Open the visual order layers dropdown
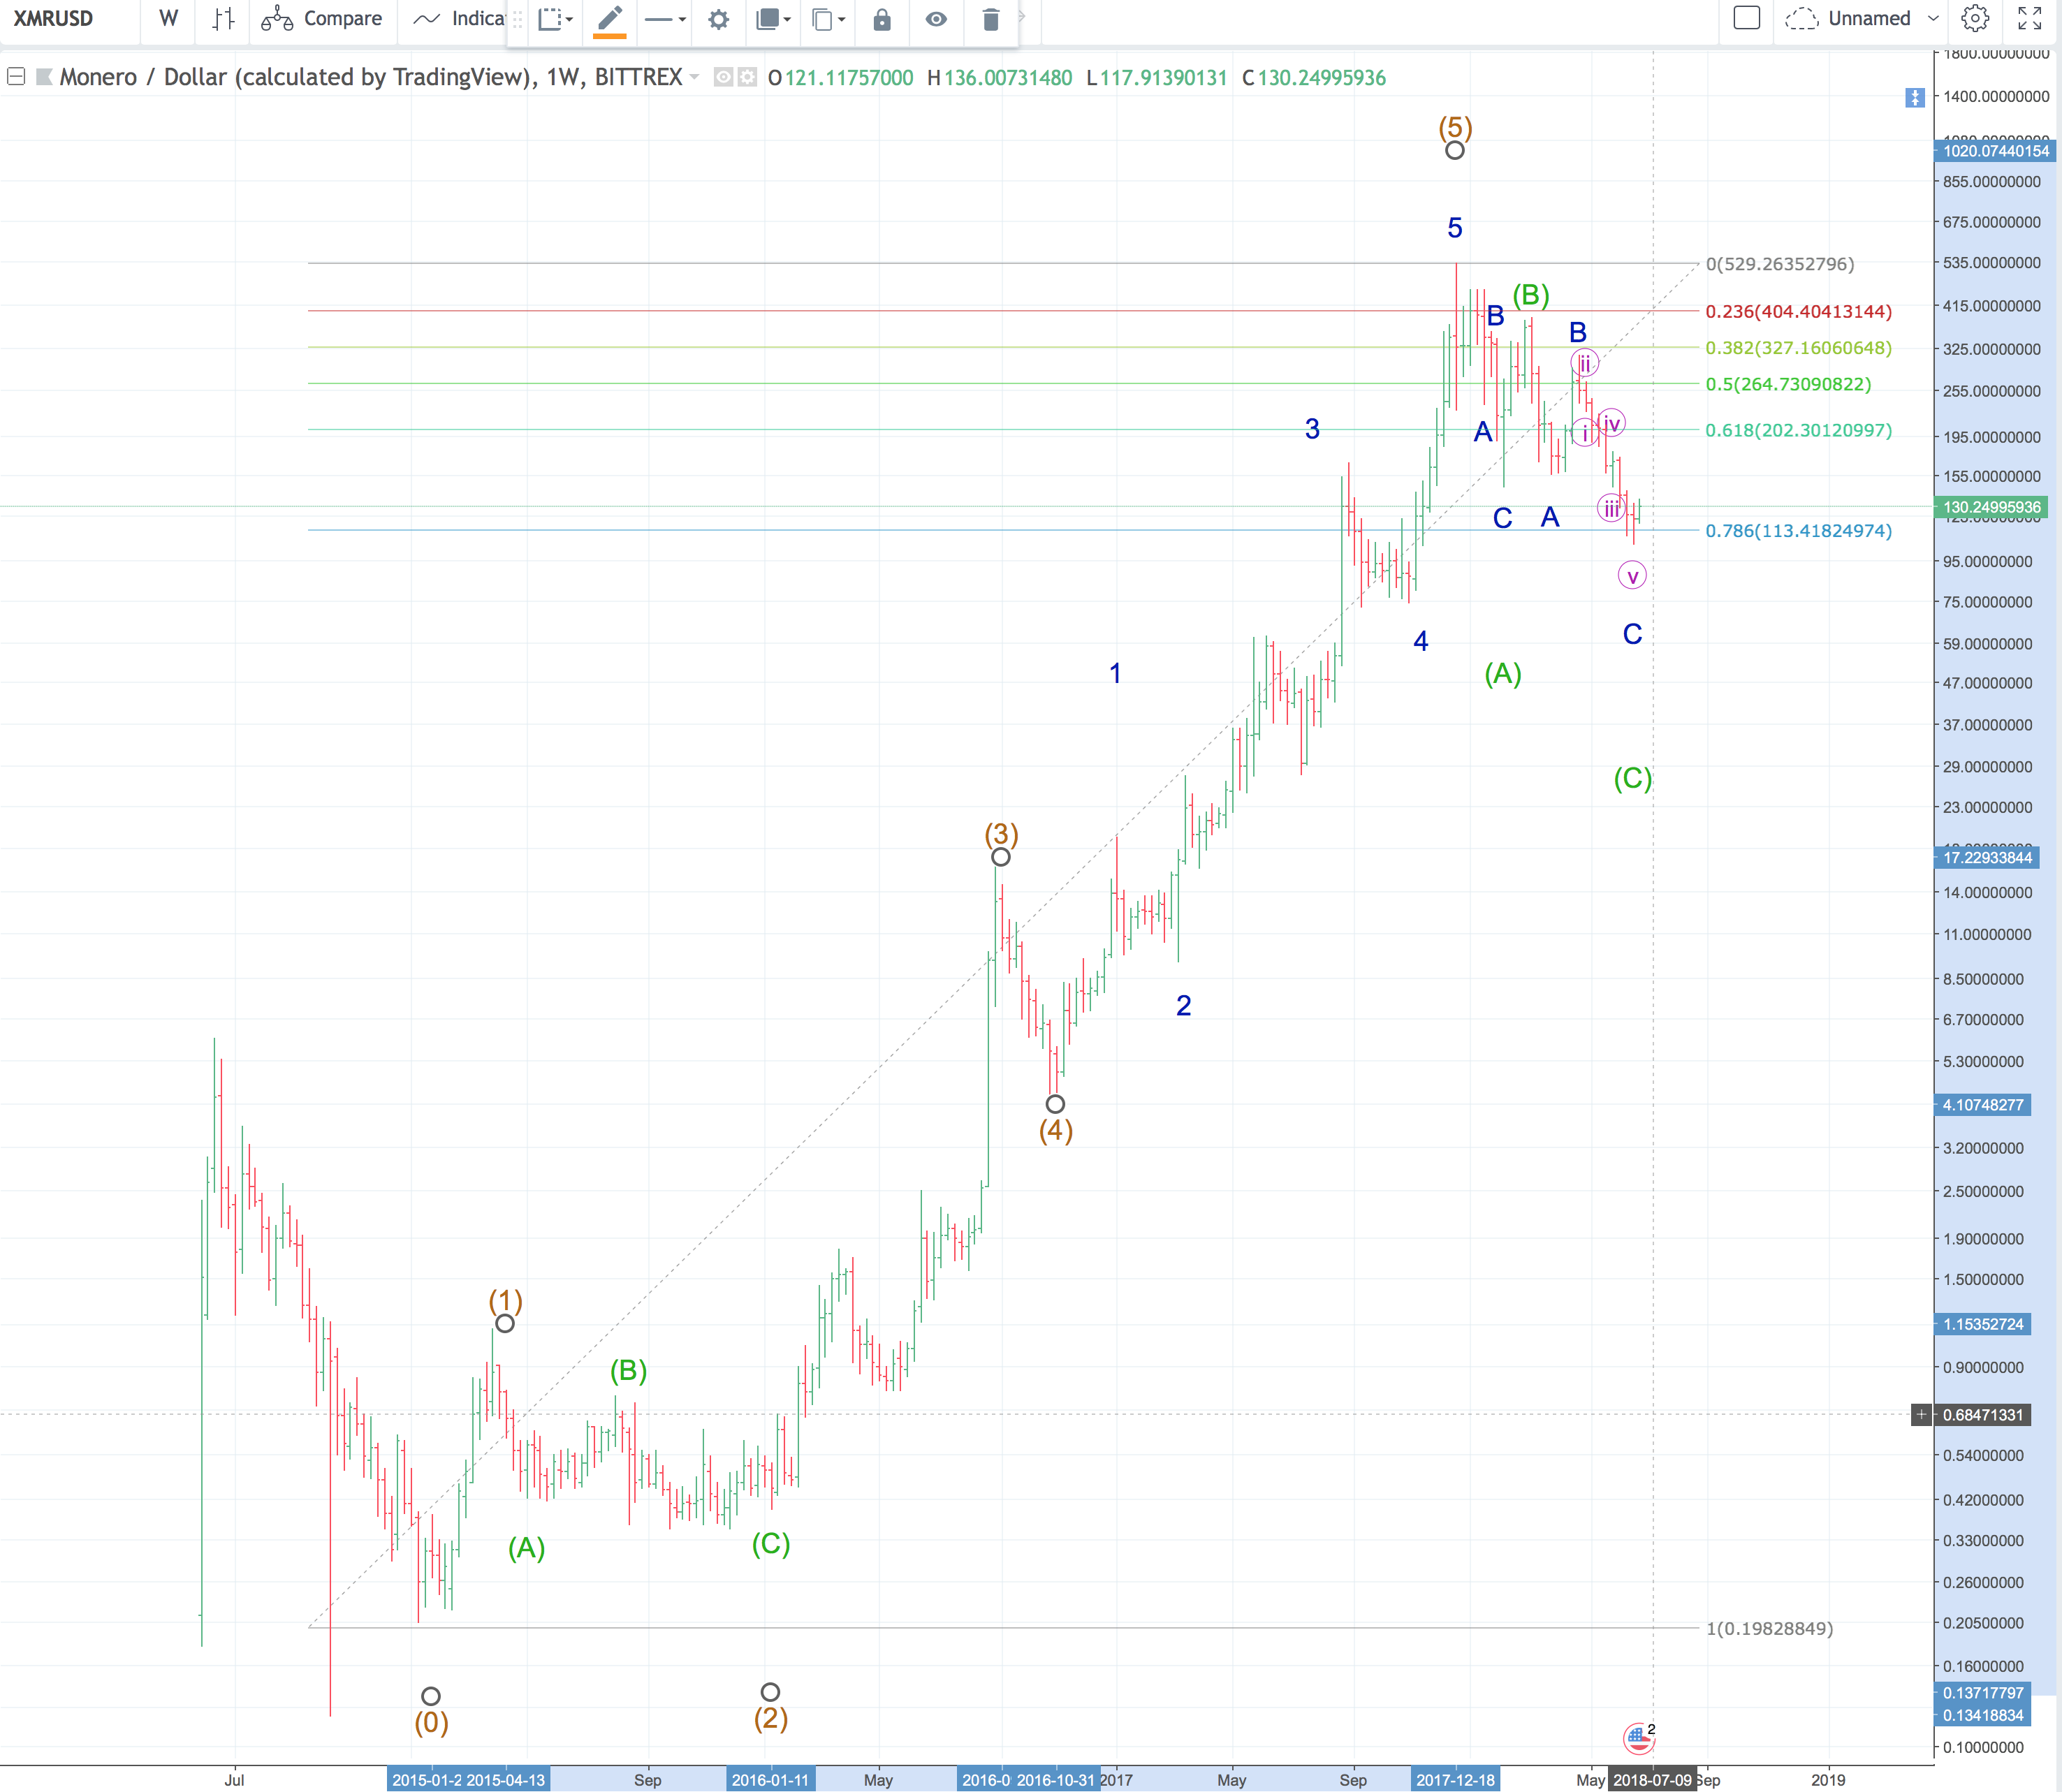Screen dimensions: 2062x1792 pos(773,19)
